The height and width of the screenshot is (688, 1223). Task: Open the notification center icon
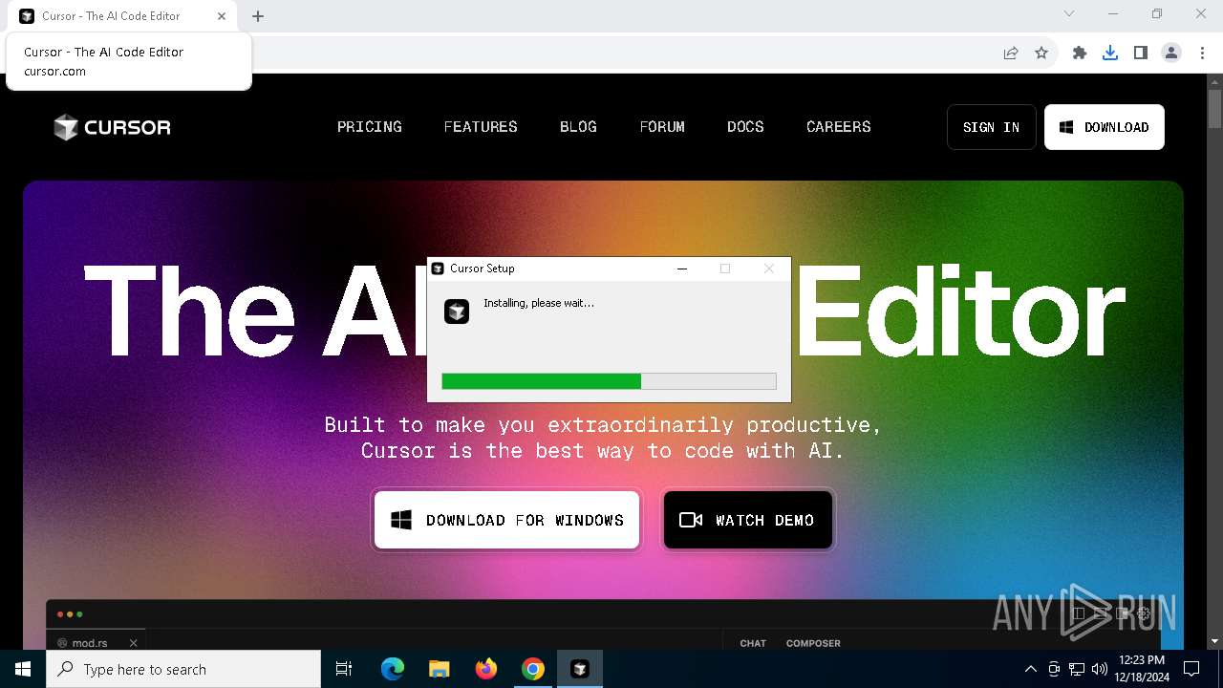[1191, 669]
